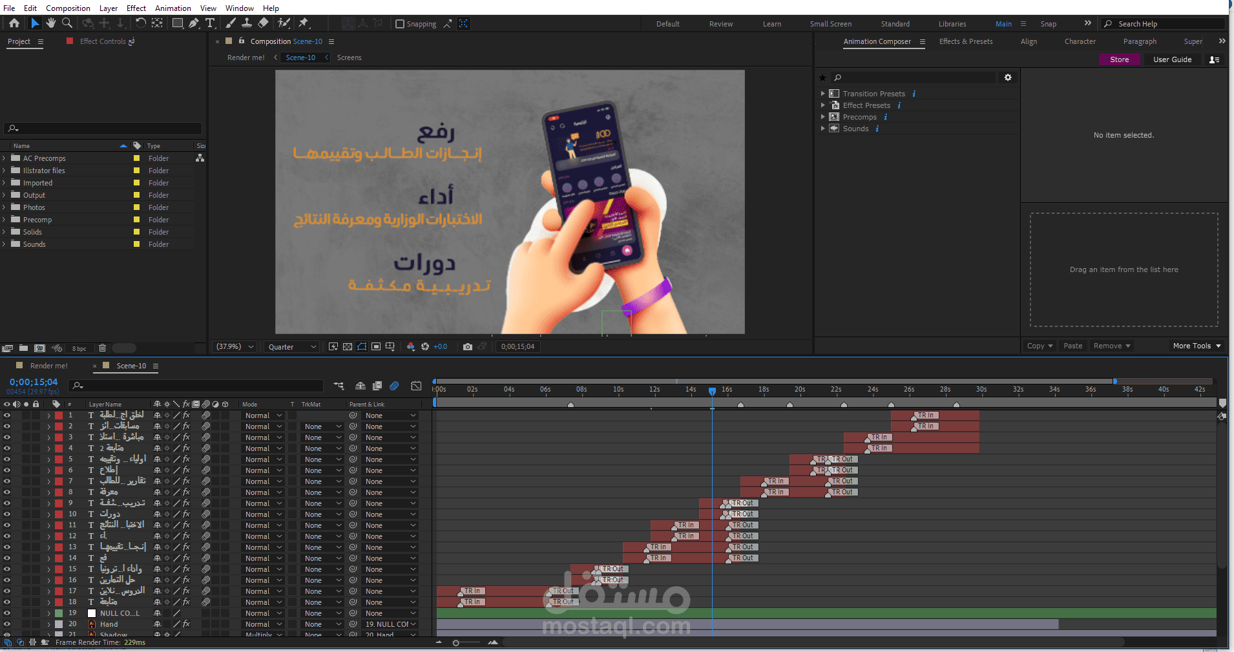Select the Type tool

tap(210, 23)
